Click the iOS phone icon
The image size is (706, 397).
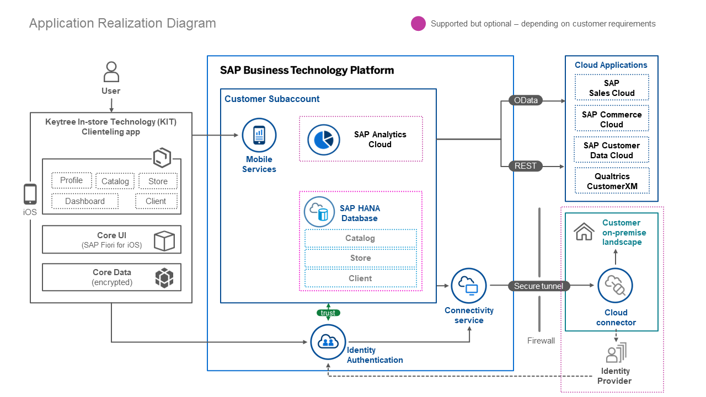[30, 194]
